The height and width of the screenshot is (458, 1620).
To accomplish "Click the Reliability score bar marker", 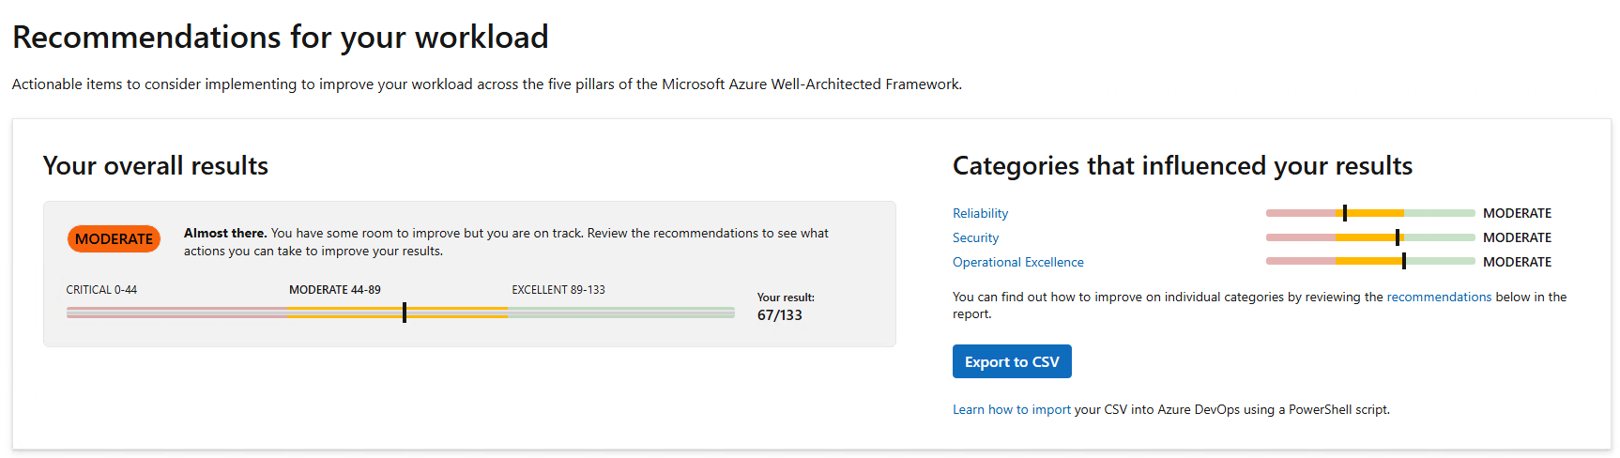I will (x=1344, y=213).
